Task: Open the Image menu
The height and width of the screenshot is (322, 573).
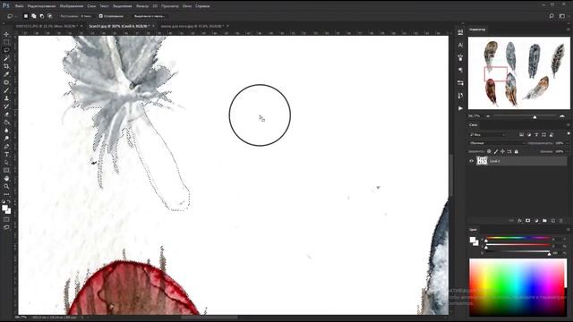Action: point(72,6)
